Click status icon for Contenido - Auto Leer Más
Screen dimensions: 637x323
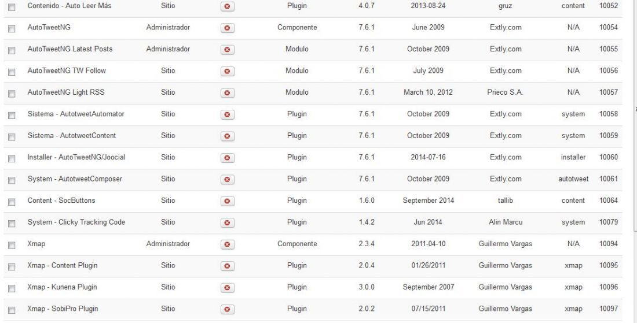point(227,6)
